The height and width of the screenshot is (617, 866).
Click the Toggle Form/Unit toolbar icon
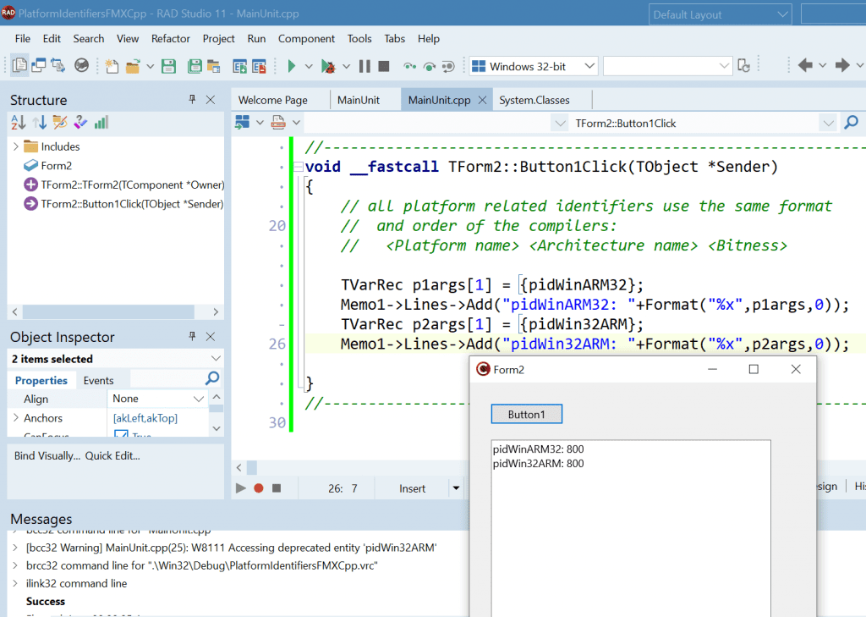[58, 66]
